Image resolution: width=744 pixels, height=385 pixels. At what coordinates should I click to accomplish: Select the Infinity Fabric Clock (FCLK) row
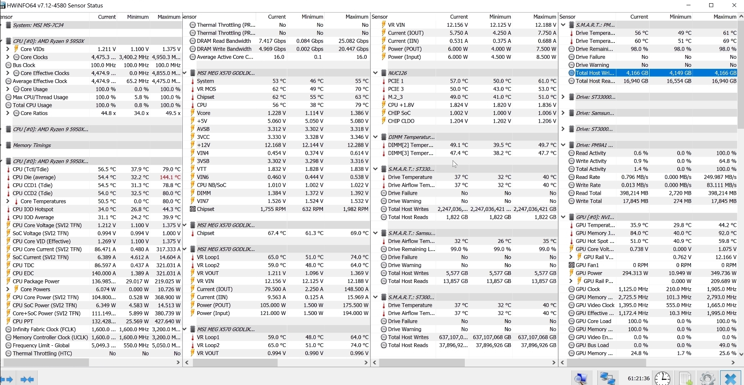point(93,330)
